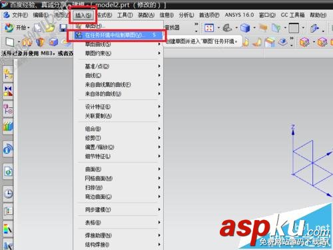
Task: Click the white sketch plane icon
Action: [10, 42]
